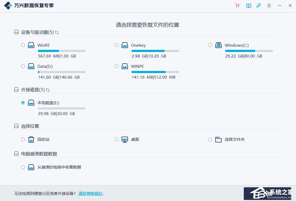Viewport: 296px width, 201px height.
Task: Click the Onekey capacity progress bar
Action: click(155, 51)
